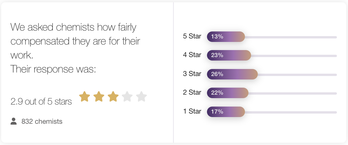The image size is (348, 145).
Task: Click the 17% label in bar
Action: (x=217, y=112)
